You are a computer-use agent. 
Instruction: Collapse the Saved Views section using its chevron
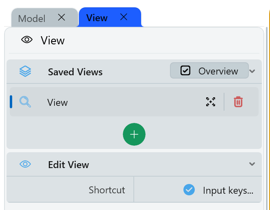252,71
